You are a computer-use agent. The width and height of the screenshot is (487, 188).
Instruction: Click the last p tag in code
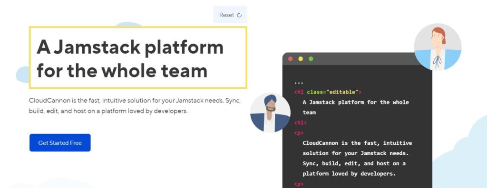(299, 184)
